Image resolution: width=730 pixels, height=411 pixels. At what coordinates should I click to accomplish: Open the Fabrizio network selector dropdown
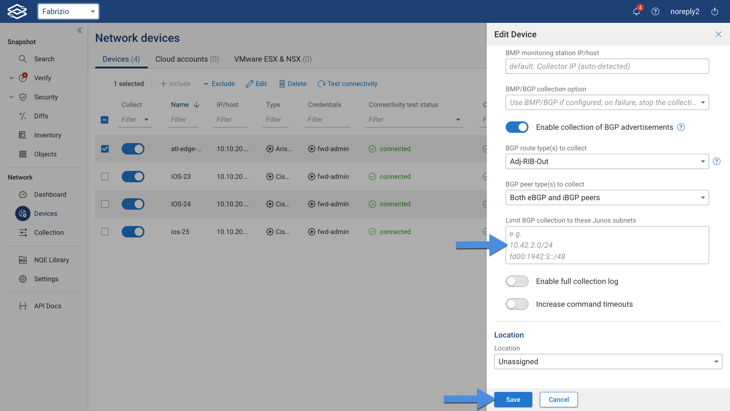tap(68, 11)
